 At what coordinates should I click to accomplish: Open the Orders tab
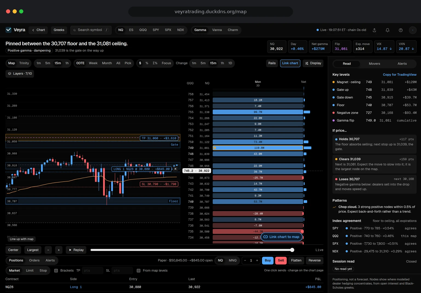[x=34, y=260]
